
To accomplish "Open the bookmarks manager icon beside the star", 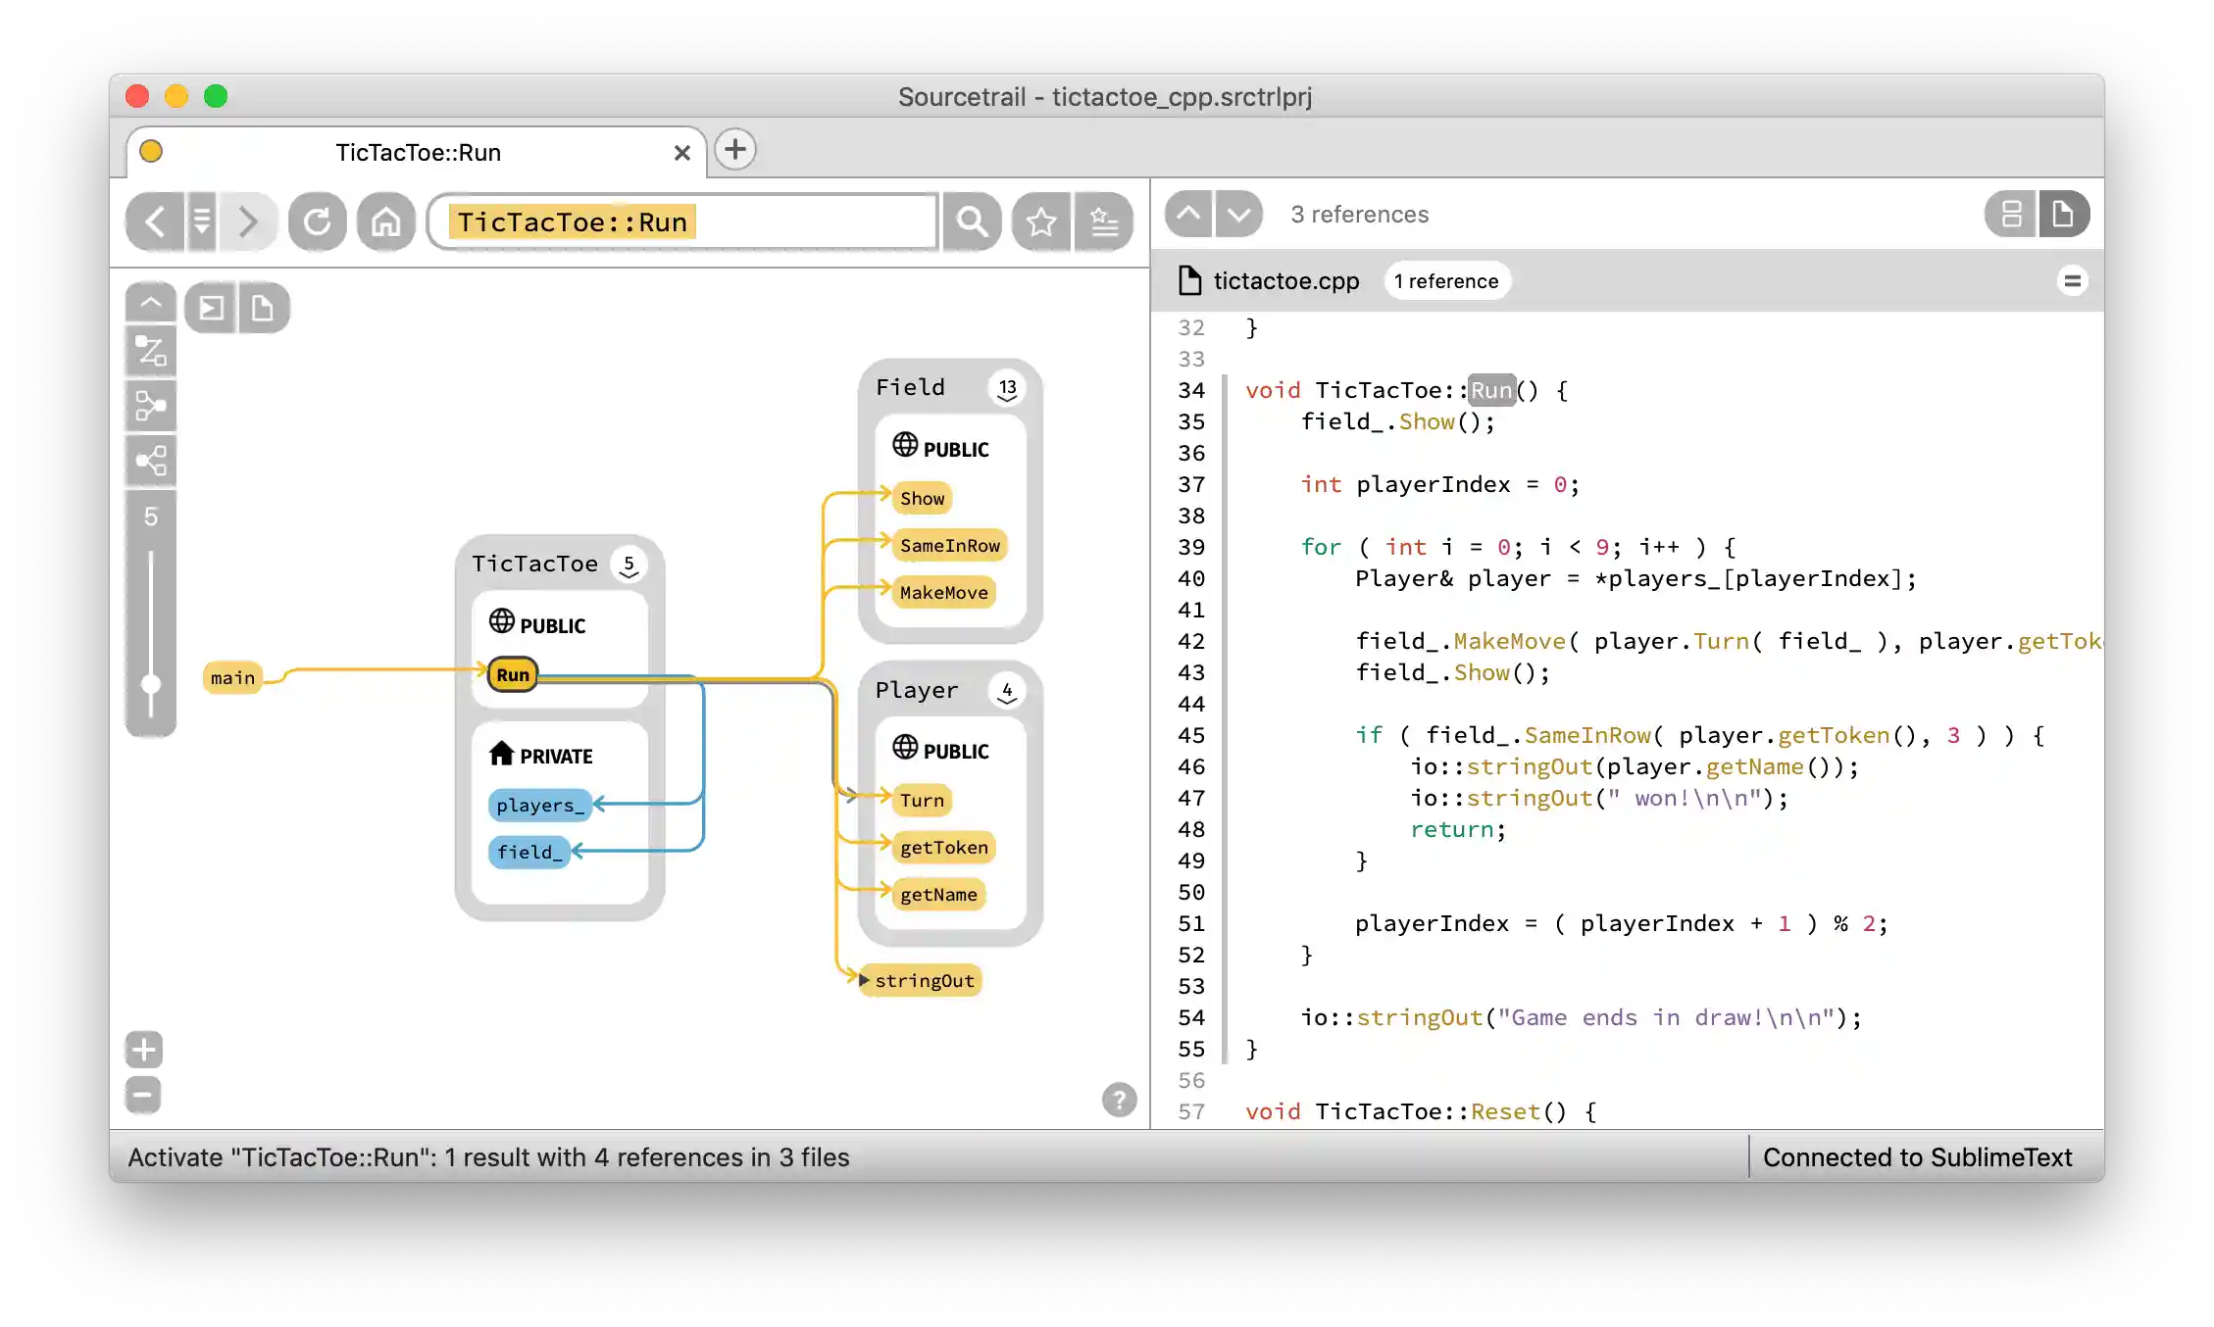I will click(x=1105, y=221).
